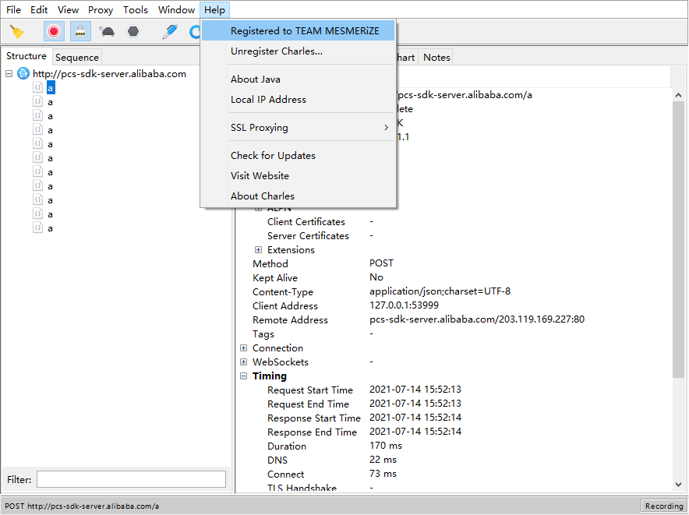The width and height of the screenshot is (689, 515).
Task: Open SSL Proxying submenu
Action: click(299, 128)
